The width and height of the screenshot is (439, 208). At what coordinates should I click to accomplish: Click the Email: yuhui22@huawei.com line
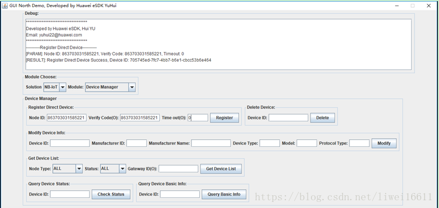click(54, 35)
